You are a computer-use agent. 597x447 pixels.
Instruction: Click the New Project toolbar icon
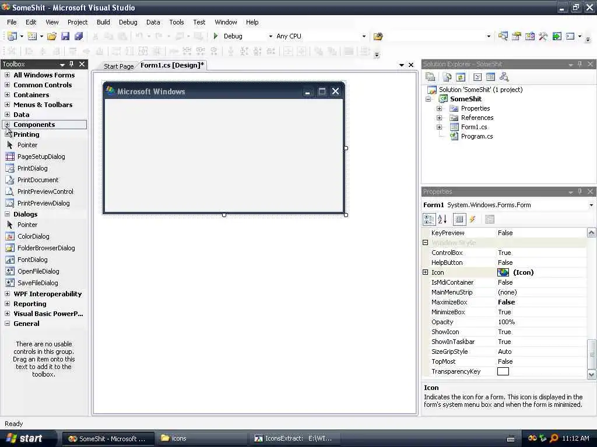pos(12,36)
